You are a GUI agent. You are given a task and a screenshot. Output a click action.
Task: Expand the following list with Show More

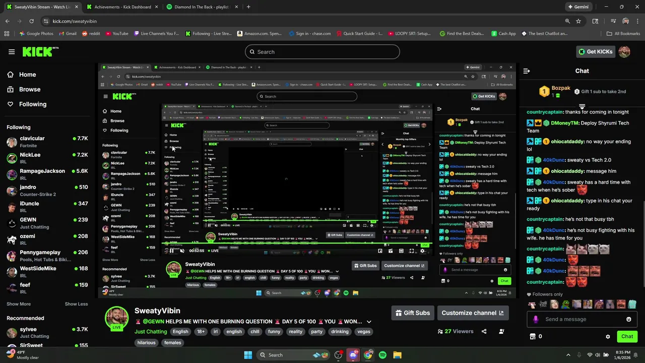[19, 304]
